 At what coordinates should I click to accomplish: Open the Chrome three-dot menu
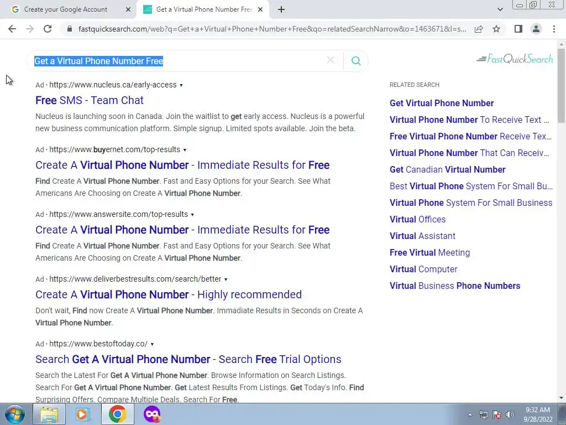coord(554,29)
